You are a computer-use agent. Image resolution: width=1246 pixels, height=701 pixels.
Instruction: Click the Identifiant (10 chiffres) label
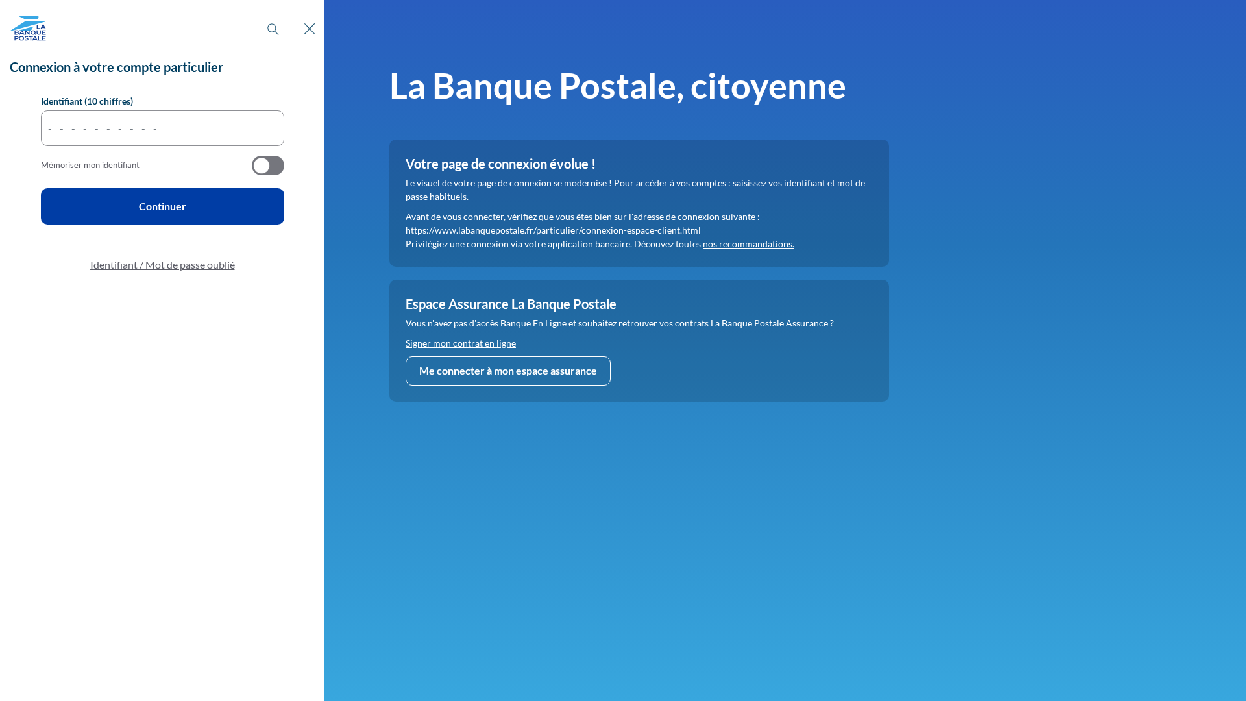tap(87, 101)
